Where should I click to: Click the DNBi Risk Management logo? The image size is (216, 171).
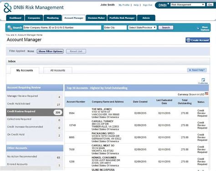(x=34, y=8)
